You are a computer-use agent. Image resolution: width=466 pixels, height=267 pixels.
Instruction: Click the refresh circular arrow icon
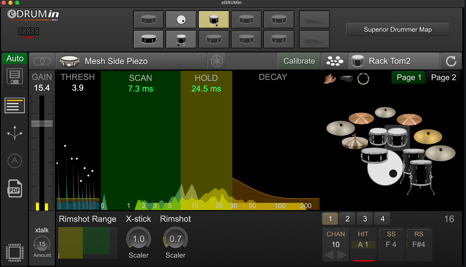coord(451,61)
